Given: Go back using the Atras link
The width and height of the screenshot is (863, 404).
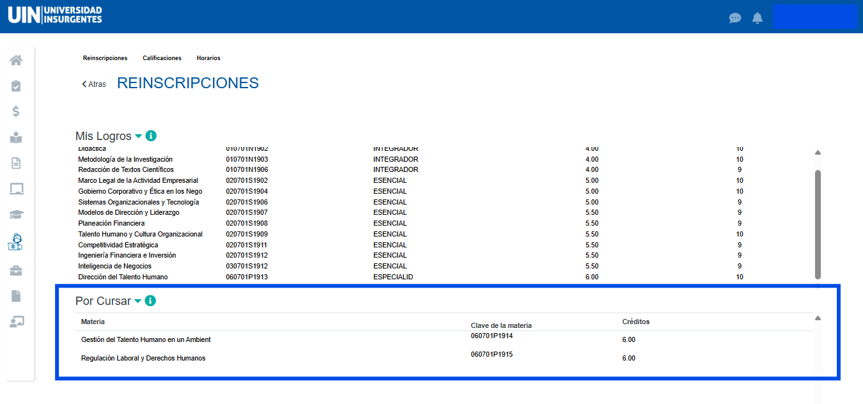Looking at the screenshot, I should (94, 84).
